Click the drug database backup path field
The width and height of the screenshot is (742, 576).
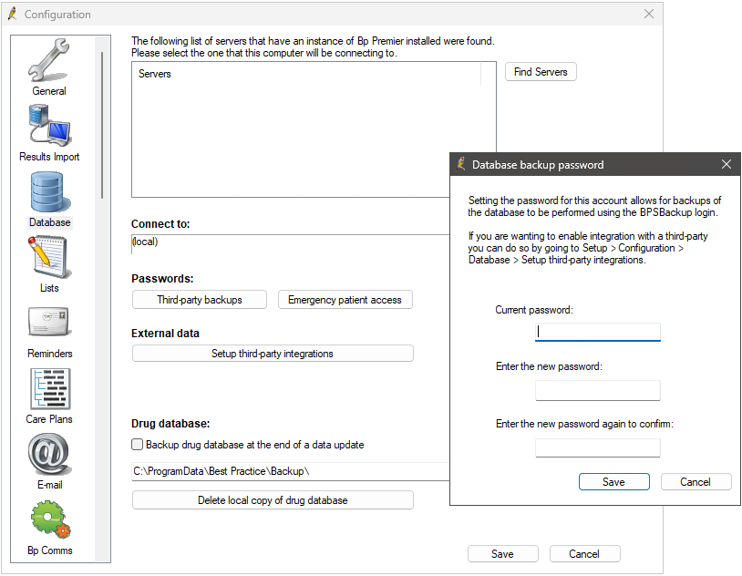(x=290, y=471)
